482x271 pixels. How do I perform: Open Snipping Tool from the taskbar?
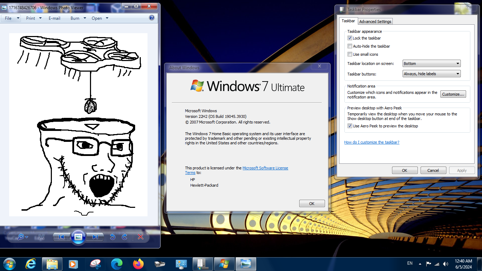[95, 264]
